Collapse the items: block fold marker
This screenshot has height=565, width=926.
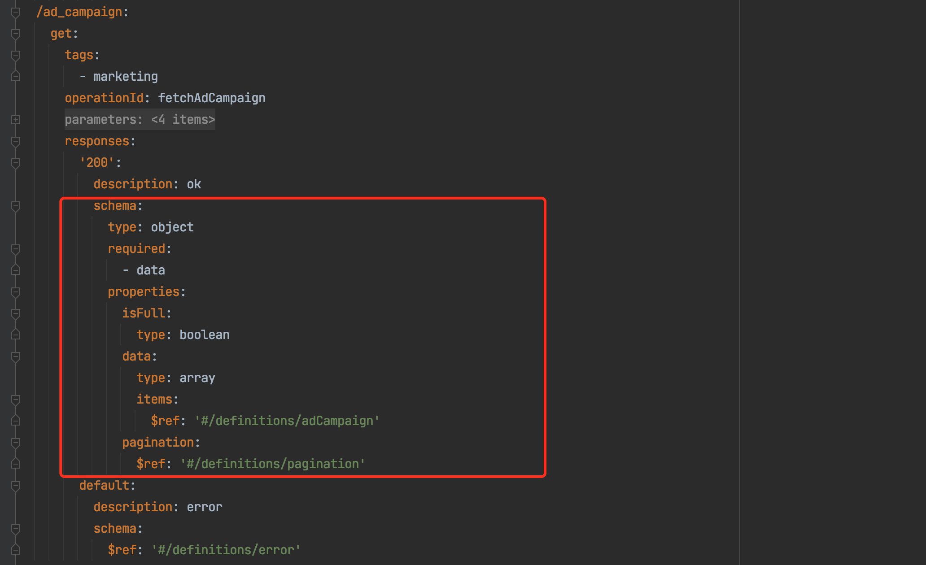[x=16, y=400]
